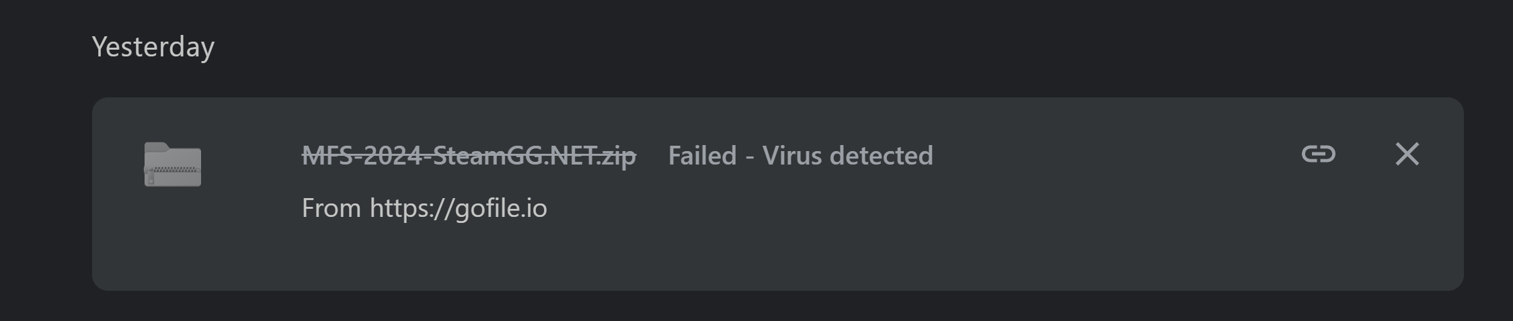1513x321 pixels.
Task: Click the "Failed - Virus detected" status
Action: (x=800, y=156)
